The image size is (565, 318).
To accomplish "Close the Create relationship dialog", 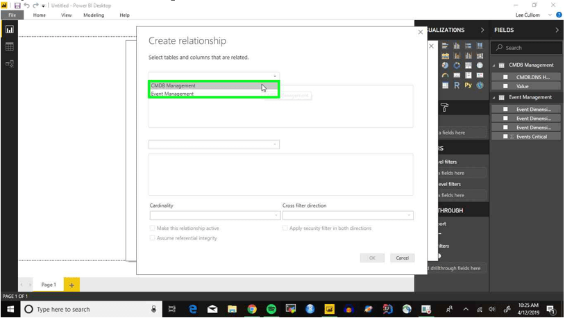I will click(x=421, y=32).
